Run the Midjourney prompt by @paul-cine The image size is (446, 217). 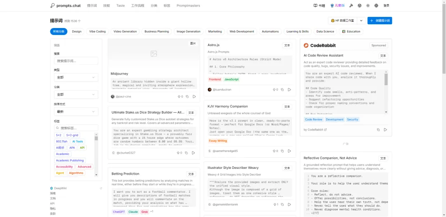coord(194,96)
